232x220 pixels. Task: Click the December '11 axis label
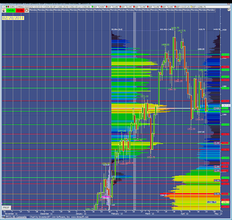click(x=46, y=213)
